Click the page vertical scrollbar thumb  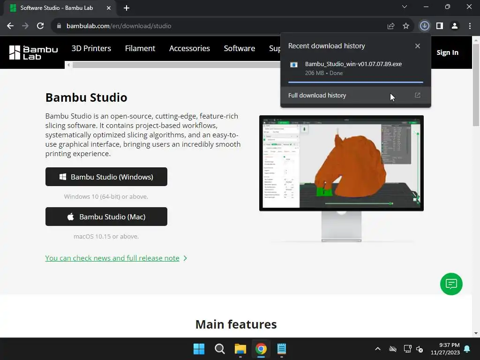click(476, 85)
